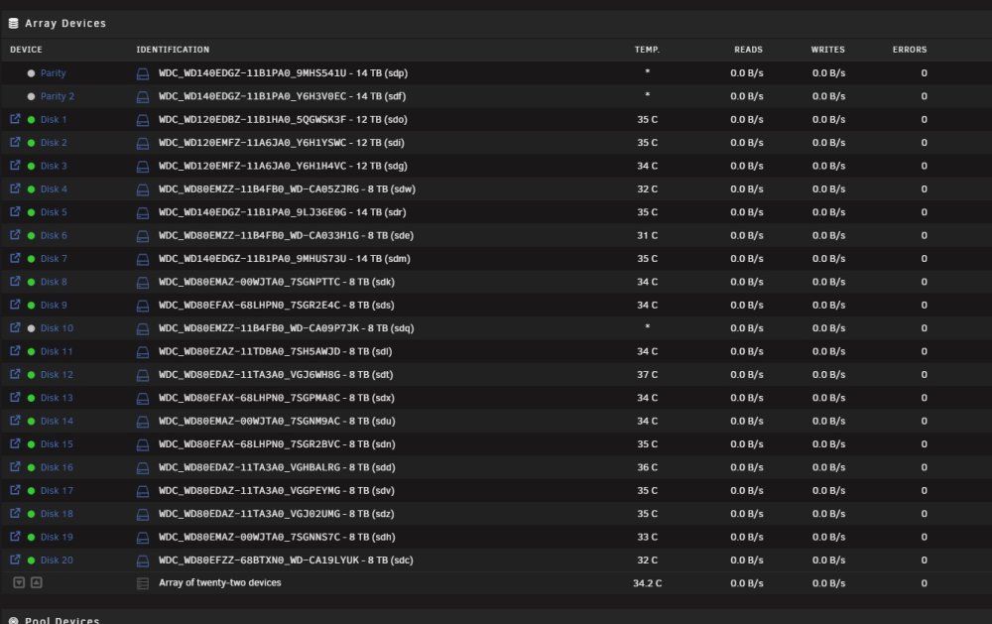Open the Disk 20 settings link

tap(57, 561)
